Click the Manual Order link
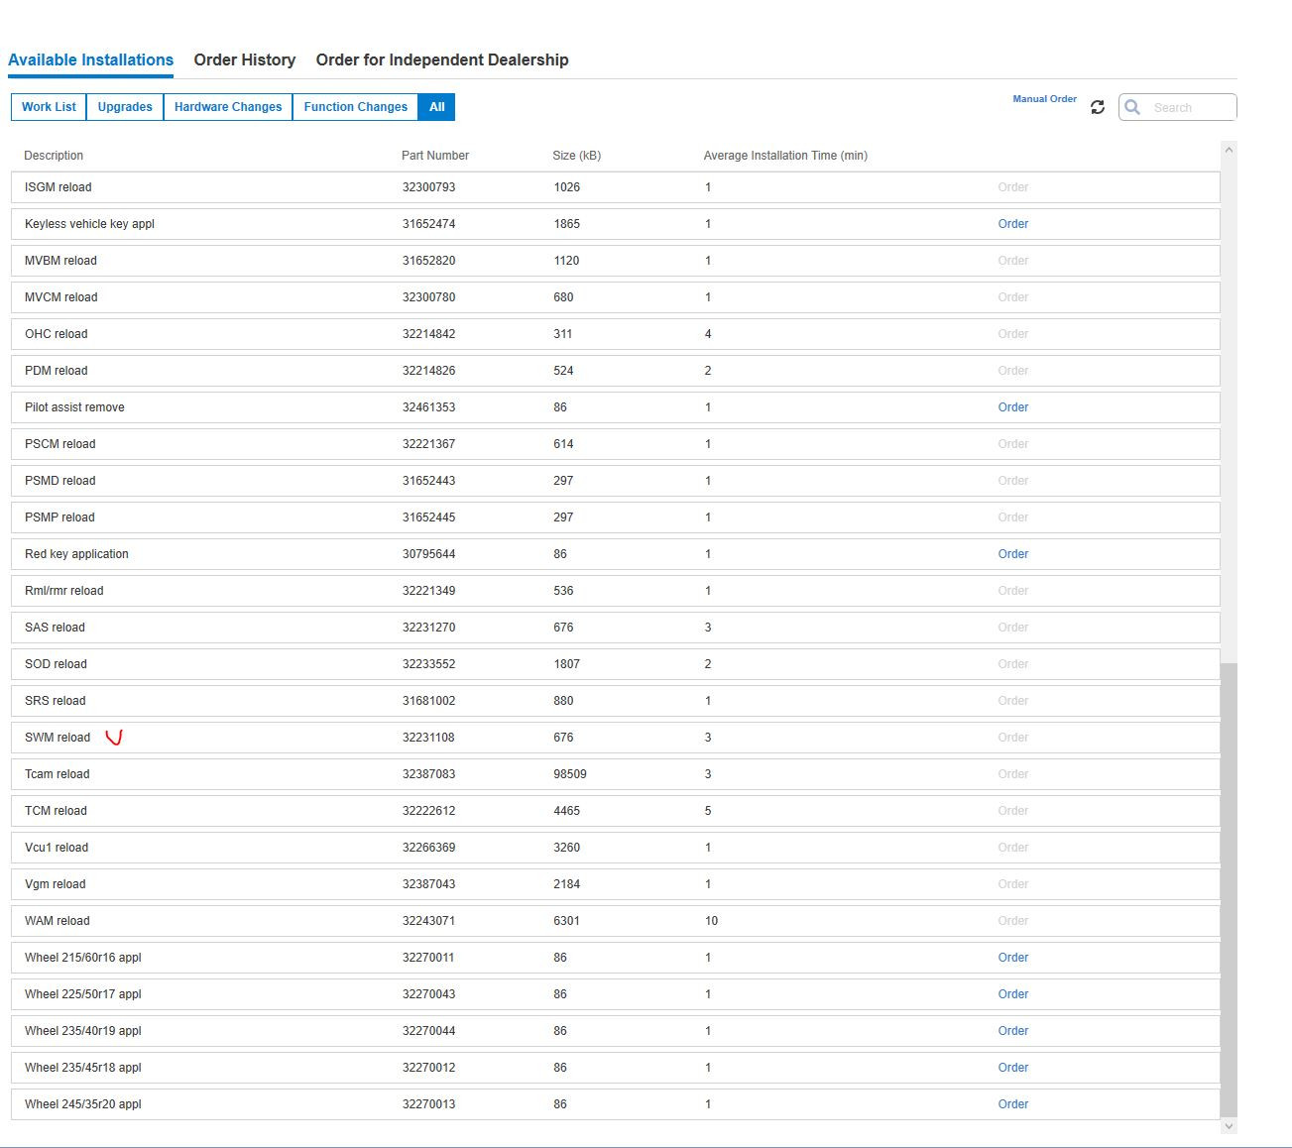 (x=1044, y=99)
